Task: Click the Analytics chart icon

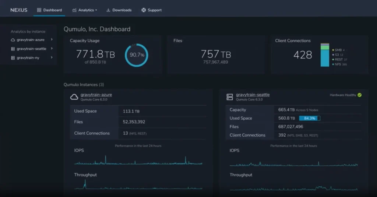Action: (x=74, y=10)
